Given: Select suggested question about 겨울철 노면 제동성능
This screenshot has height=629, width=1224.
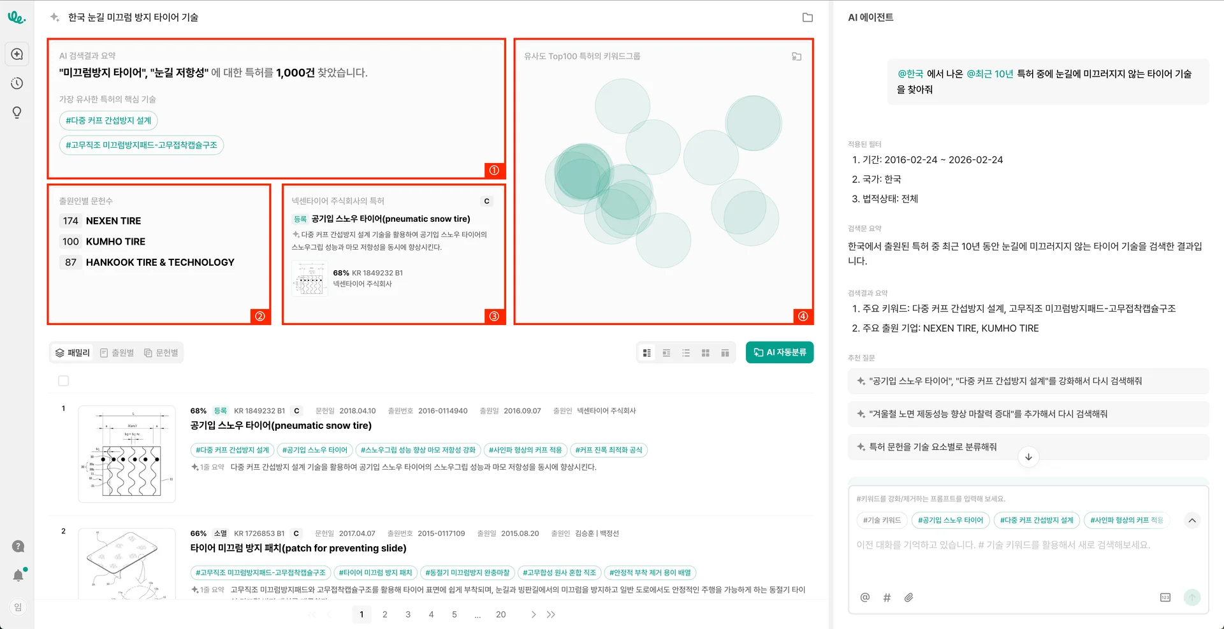Looking at the screenshot, I should (1028, 414).
